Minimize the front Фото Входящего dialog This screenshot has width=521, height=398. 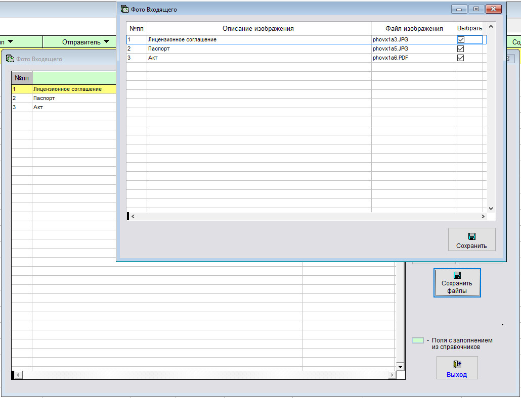(460, 9)
